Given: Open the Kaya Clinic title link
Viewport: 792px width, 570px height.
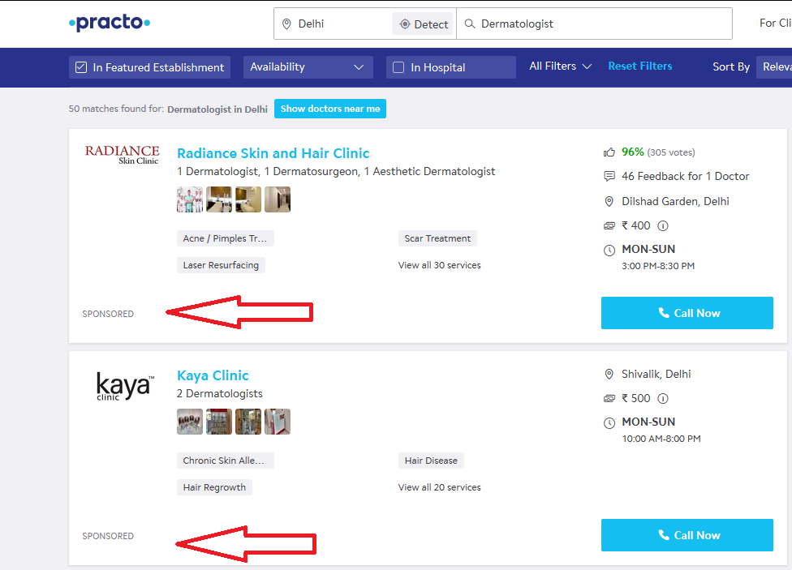Looking at the screenshot, I should [213, 375].
